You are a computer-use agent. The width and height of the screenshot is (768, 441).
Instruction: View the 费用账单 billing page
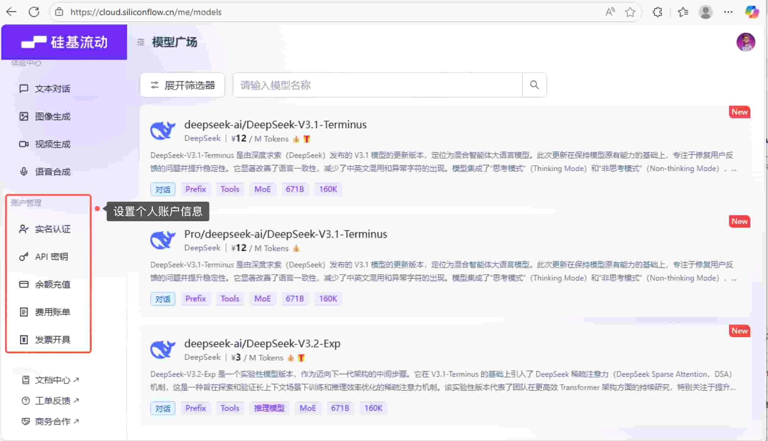pyautogui.click(x=53, y=312)
